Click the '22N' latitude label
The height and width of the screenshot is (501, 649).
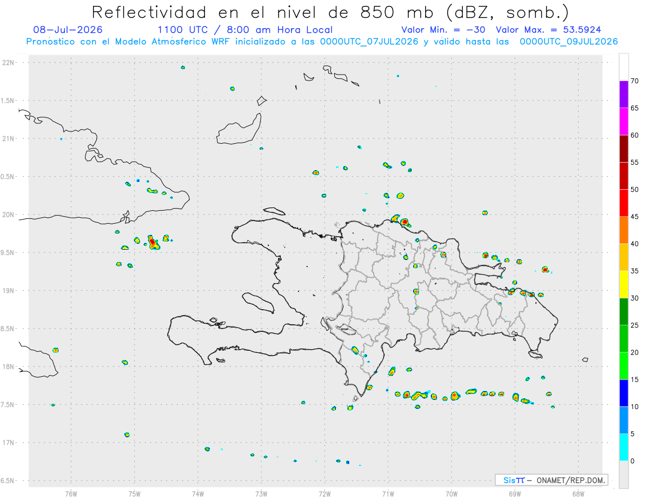9,63
